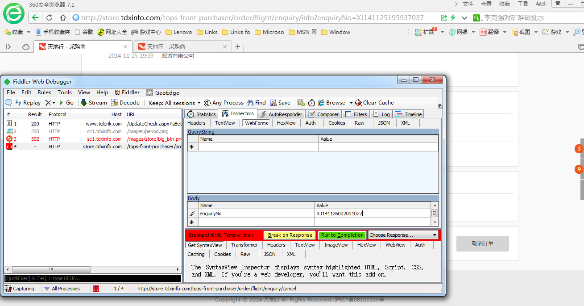Screen dimensions: 584x306
Task: Click Clear Cache in Fiddler toolbar
Action: 374,103
